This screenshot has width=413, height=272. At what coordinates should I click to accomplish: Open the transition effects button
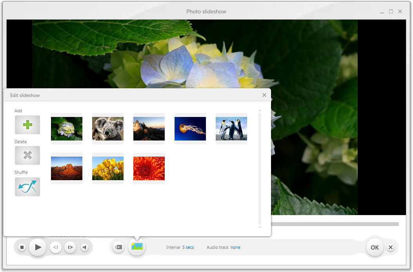(118, 247)
